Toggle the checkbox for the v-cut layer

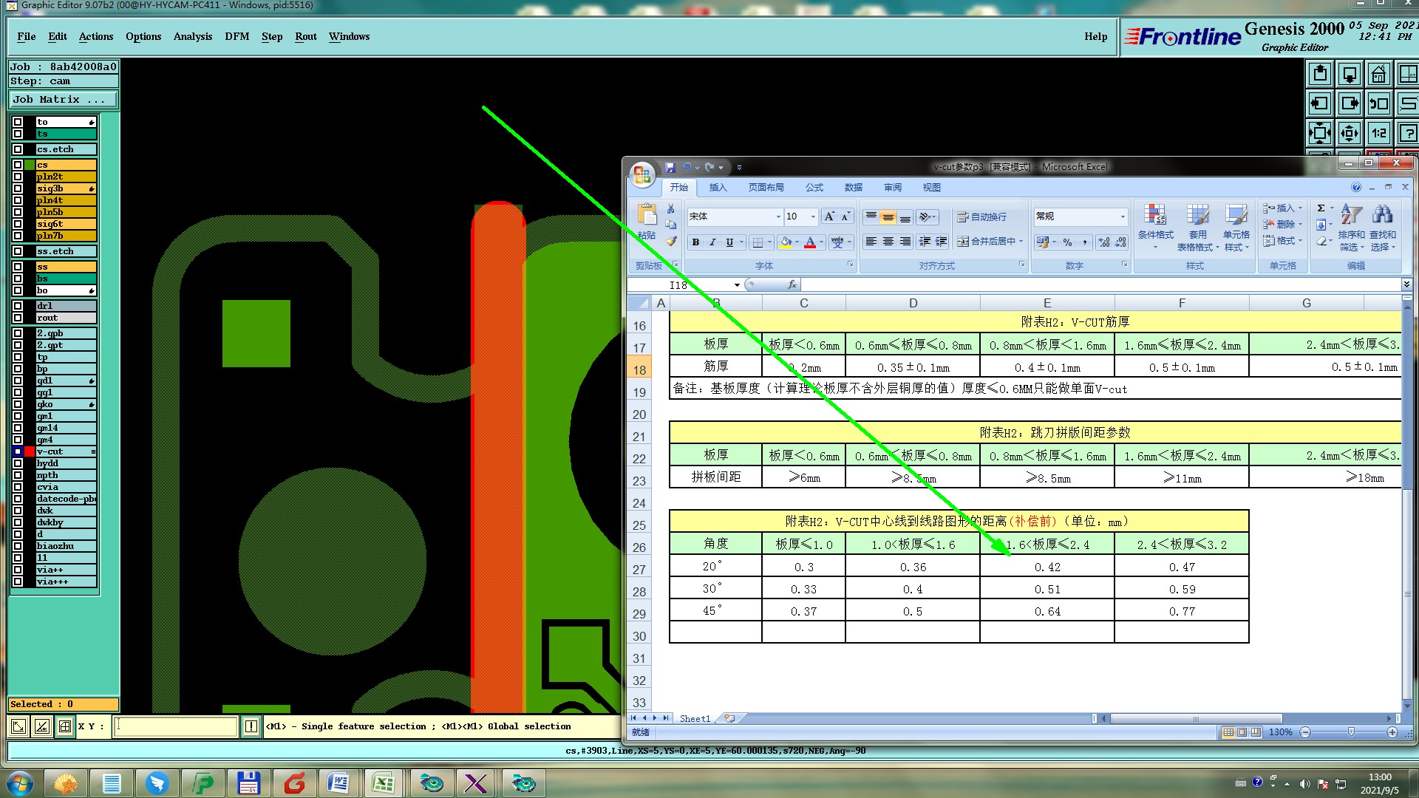coord(18,451)
